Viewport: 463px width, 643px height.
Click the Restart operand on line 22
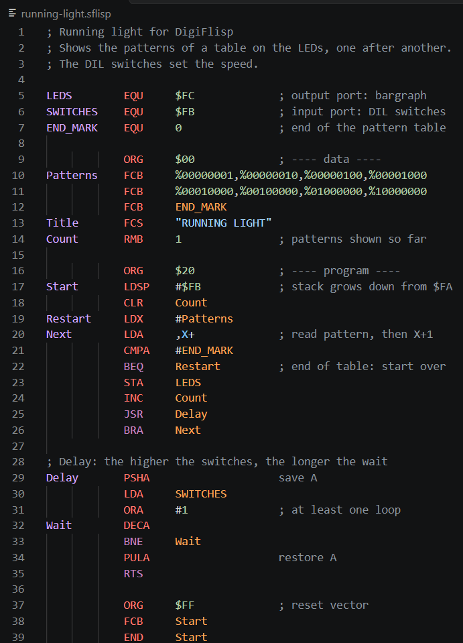point(198,366)
